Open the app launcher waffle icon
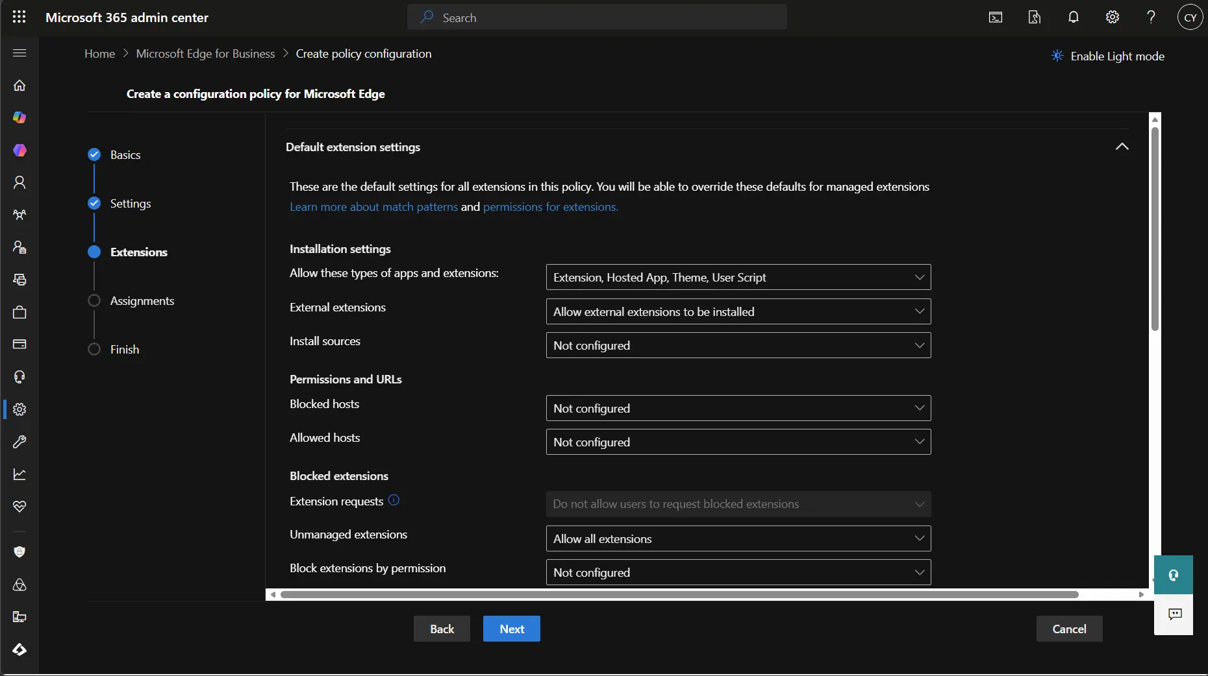 [19, 18]
